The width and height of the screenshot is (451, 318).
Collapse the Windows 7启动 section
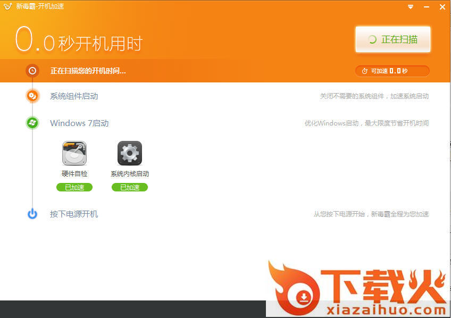pos(79,123)
